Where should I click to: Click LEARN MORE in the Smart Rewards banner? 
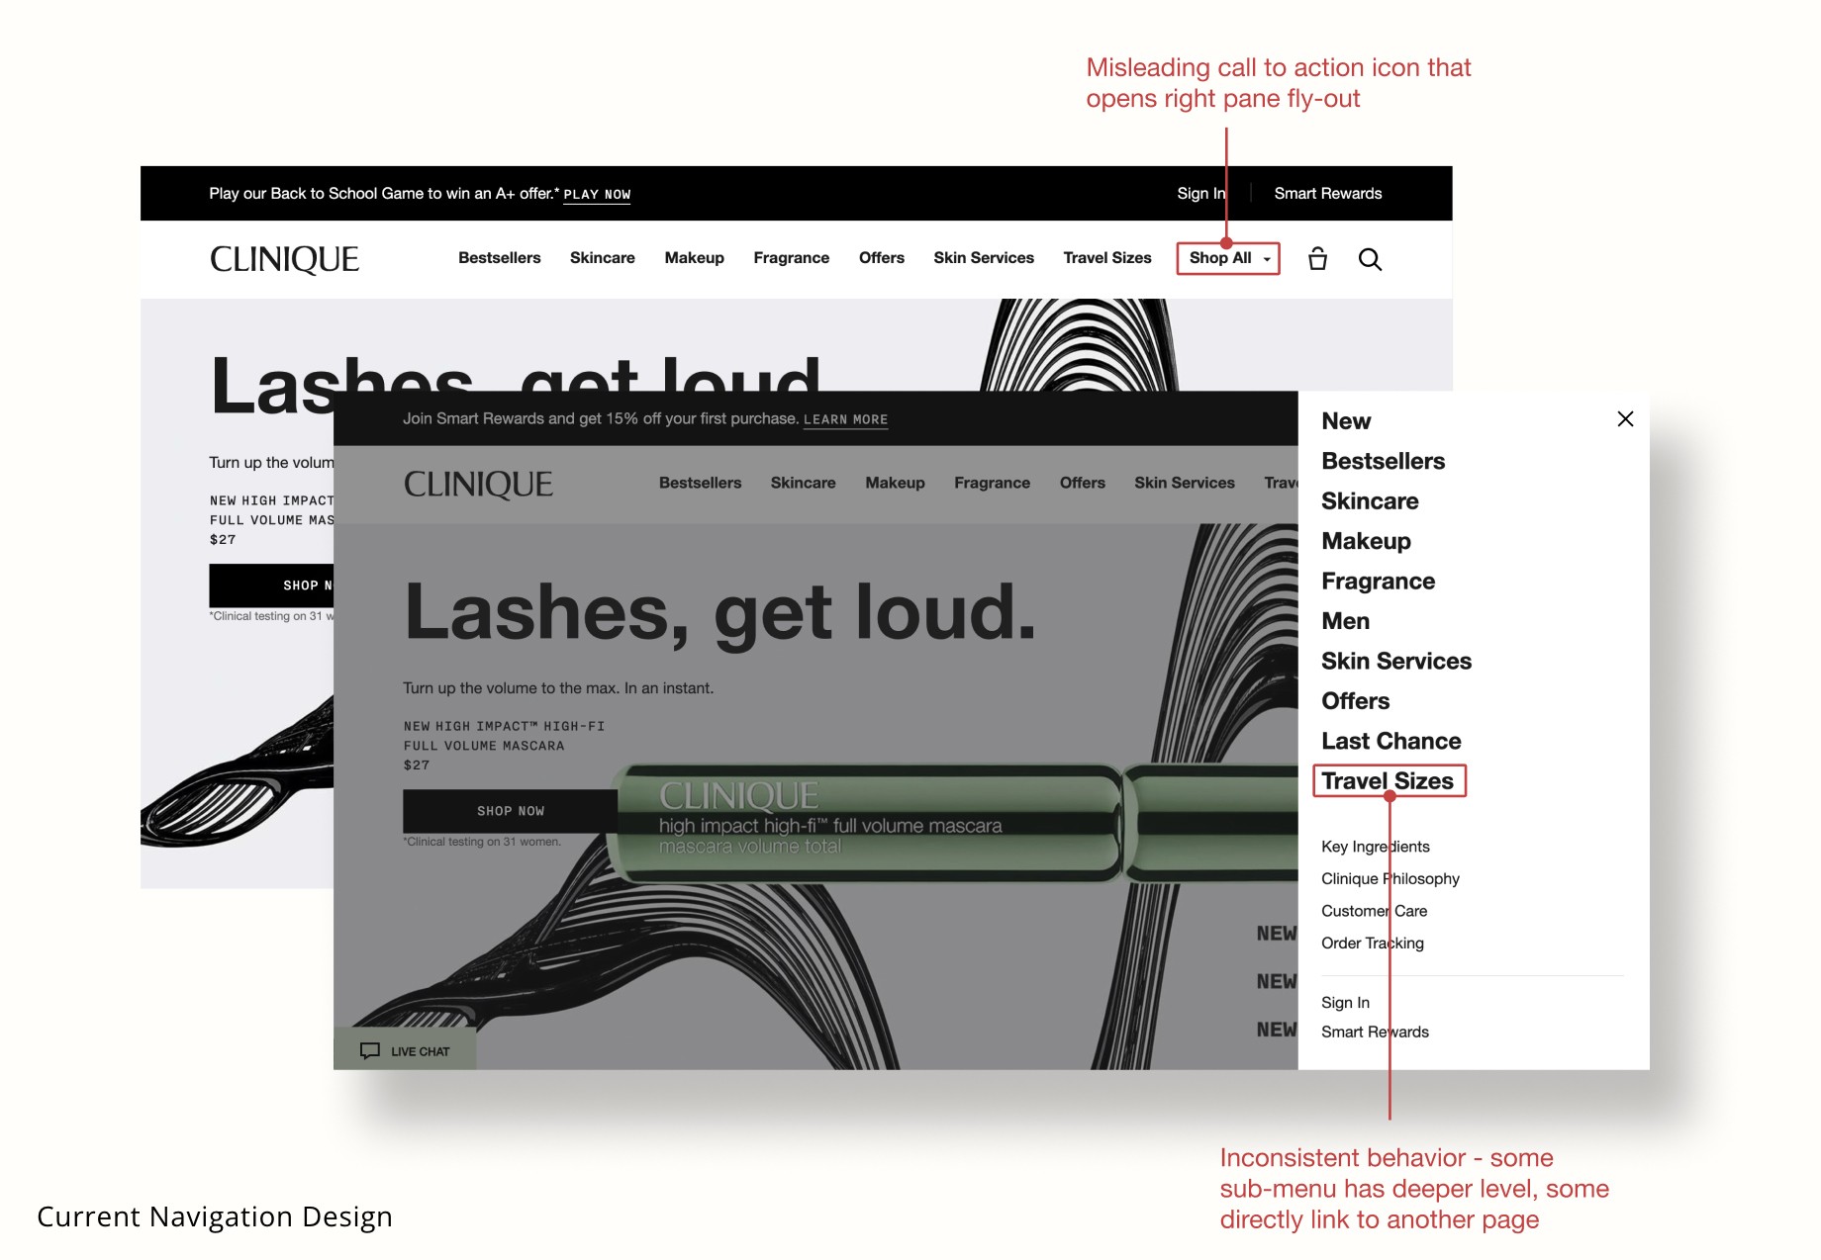845,419
